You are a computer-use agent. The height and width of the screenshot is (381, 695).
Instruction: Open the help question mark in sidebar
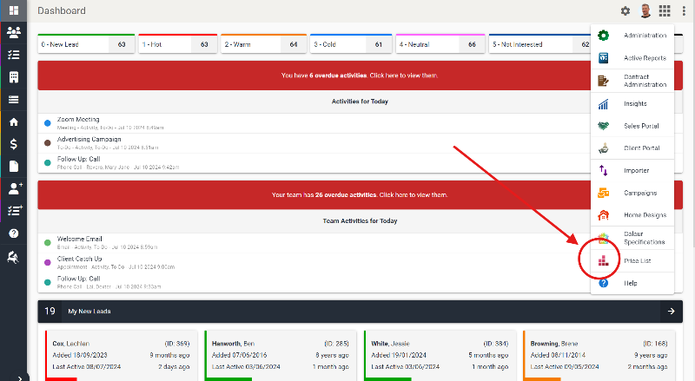click(14, 233)
